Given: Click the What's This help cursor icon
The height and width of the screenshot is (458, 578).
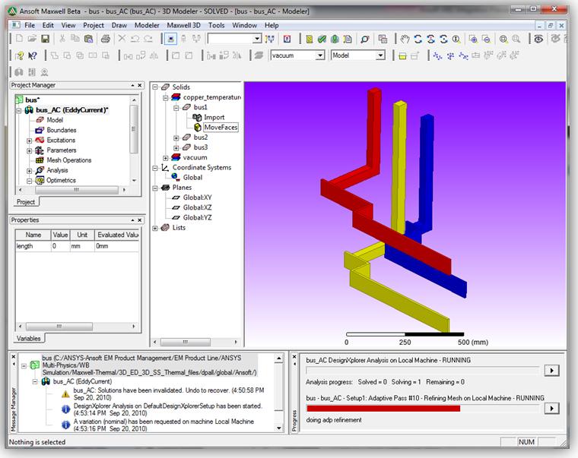Looking at the screenshot, I should (x=33, y=55).
